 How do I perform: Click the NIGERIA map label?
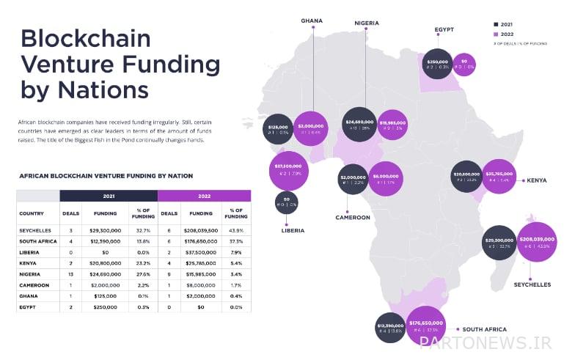coord(367,23)
